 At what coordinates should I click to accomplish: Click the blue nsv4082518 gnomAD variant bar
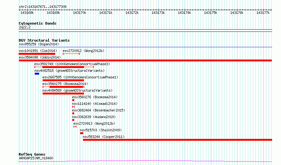tap(37, 74)
